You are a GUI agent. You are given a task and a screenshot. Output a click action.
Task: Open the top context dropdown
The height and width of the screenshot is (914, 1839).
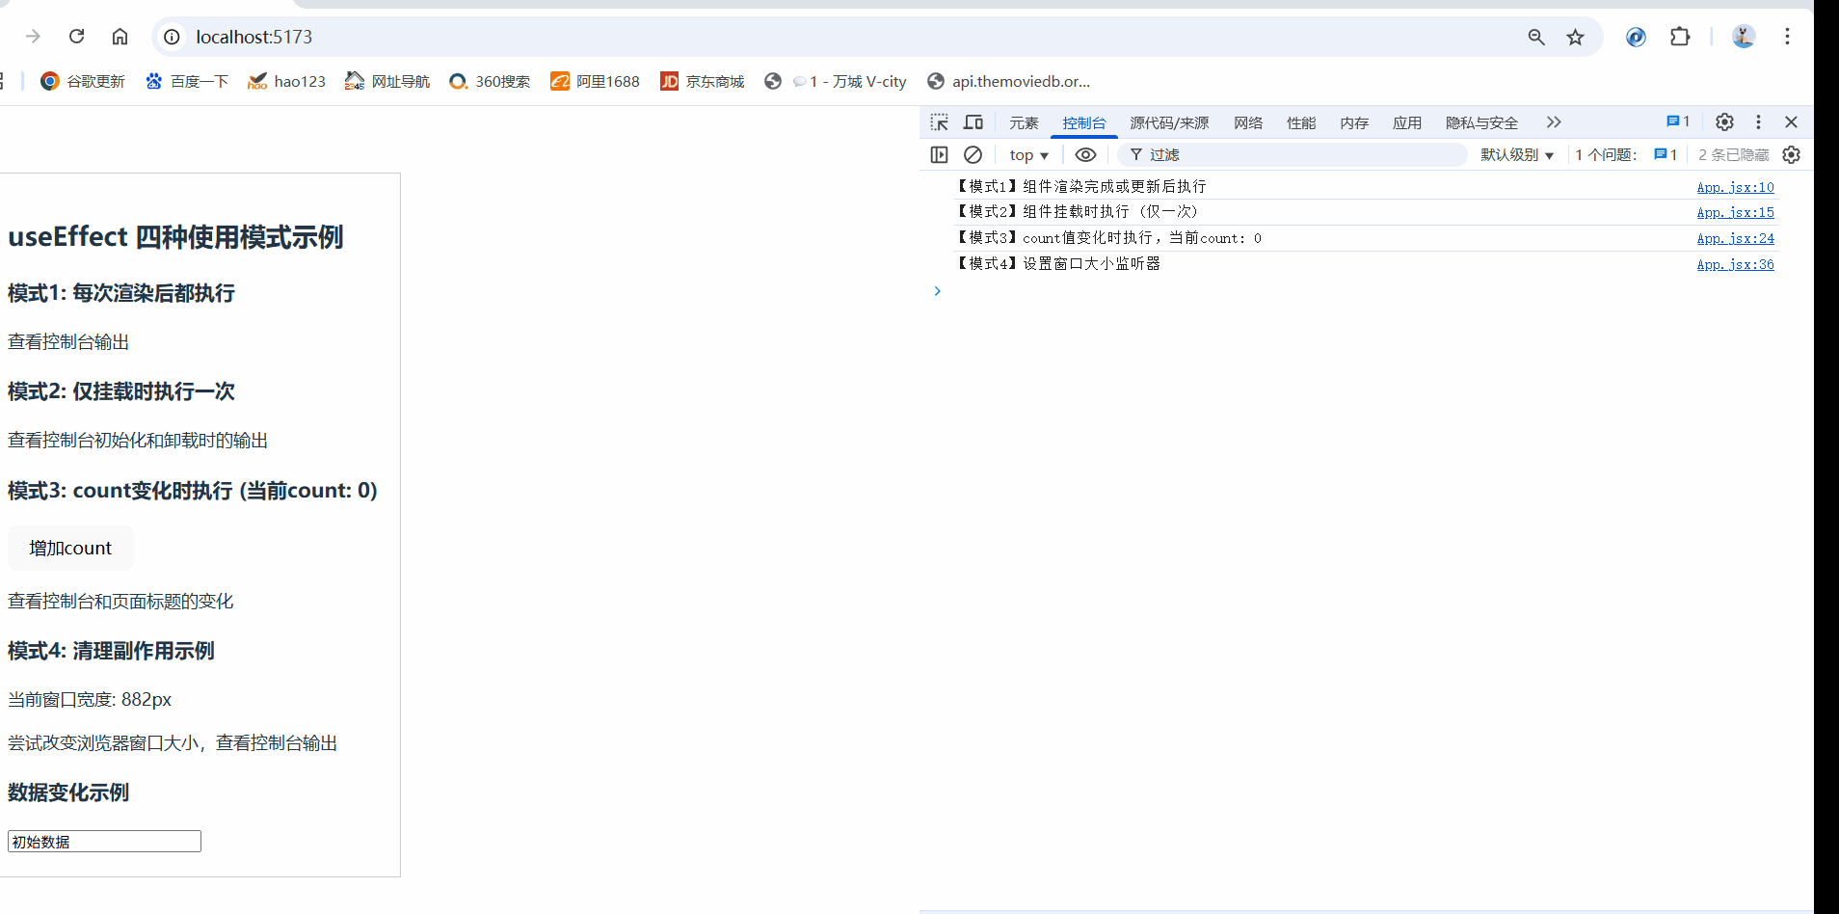[1028, 155]
